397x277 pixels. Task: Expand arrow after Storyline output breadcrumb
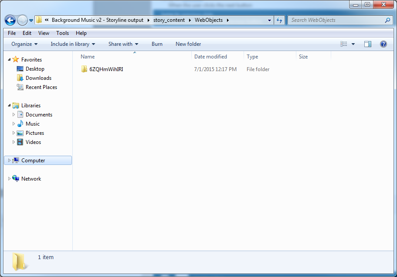pos(148,20)
